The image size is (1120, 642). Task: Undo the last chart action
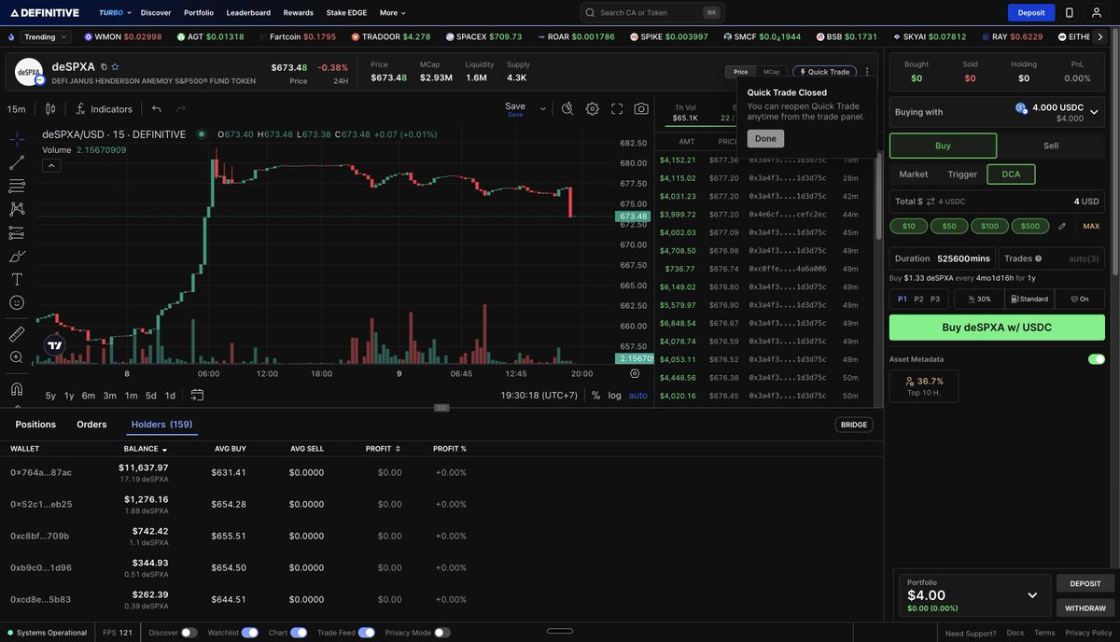(x=157, y=109)
